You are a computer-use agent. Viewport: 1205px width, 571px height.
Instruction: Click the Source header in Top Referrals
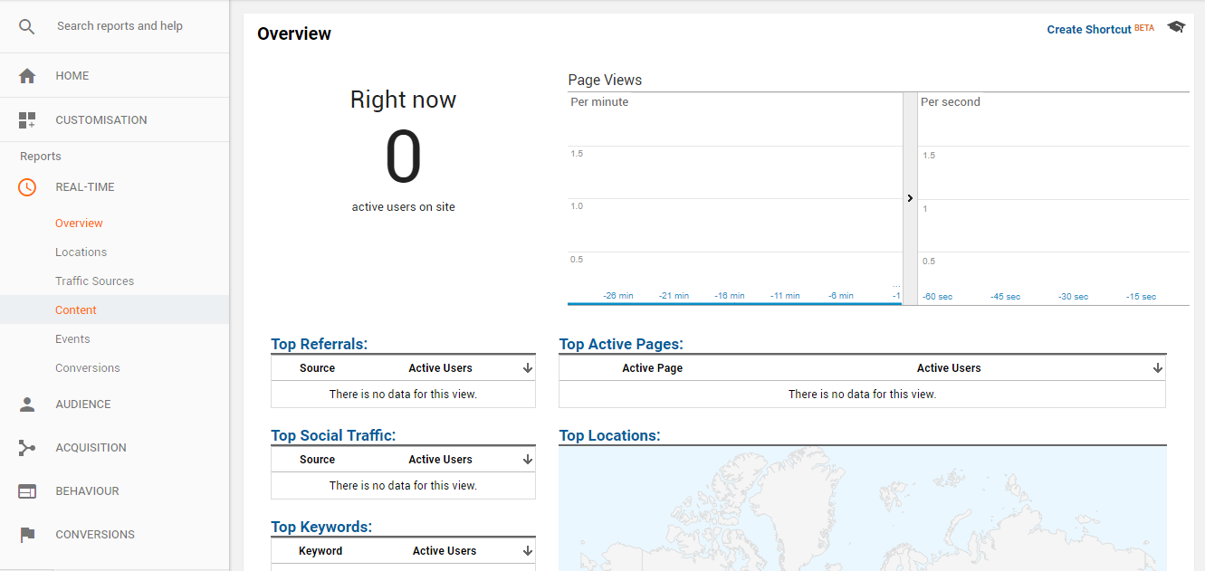coord(317,368)
